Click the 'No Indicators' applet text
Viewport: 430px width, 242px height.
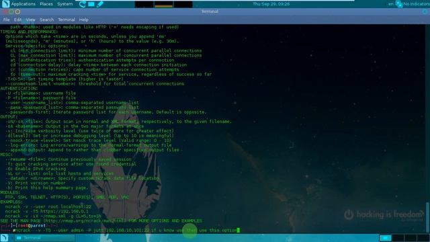(417, 4)
